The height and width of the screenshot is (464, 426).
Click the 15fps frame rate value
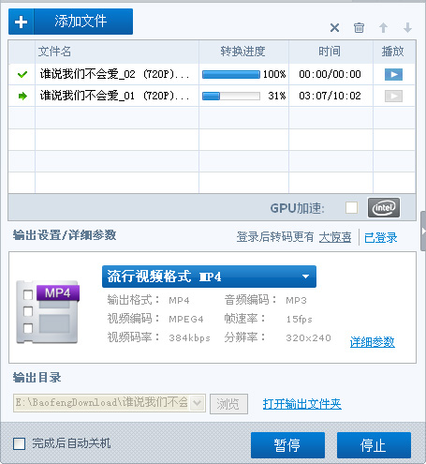pyautogui.click(x=299, y=319)
